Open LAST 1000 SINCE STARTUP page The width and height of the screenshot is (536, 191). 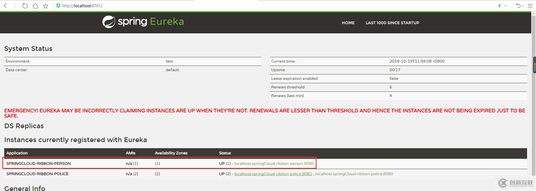pos(392,23)
